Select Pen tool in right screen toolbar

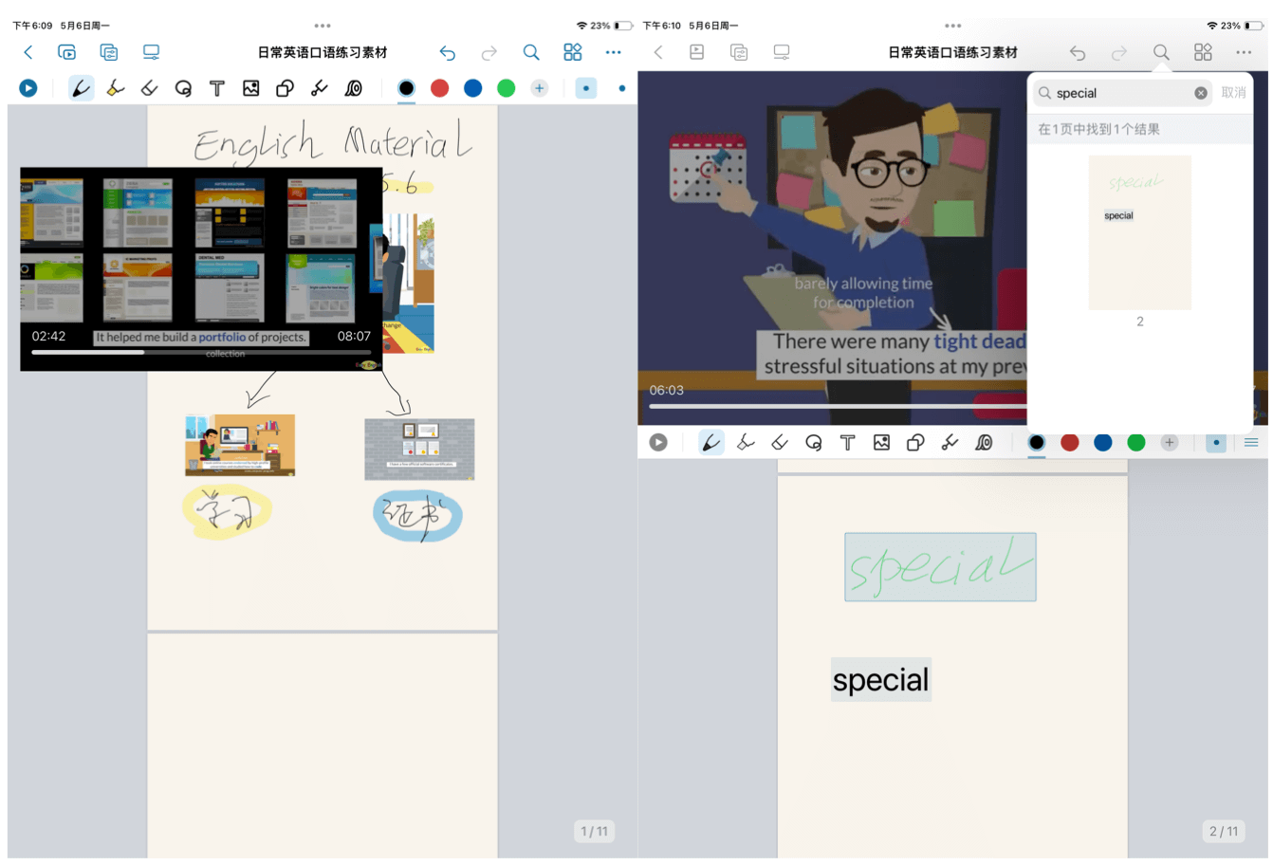pyautogui.click(x=711, y=442)
